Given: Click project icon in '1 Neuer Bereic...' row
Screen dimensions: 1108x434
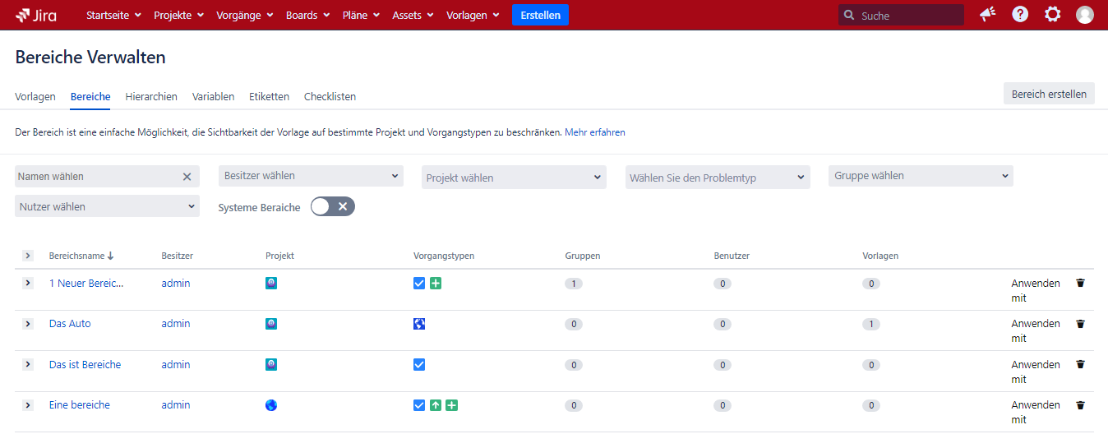Looking at the screenshot, I should point(271,283).
